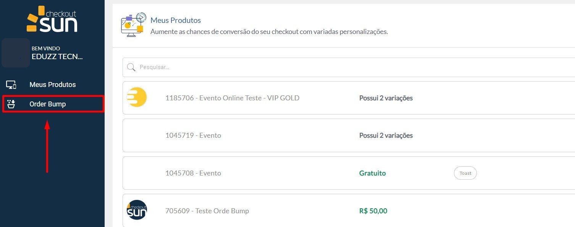The width and height of the screenshot is (575, 227).
Task: Click the search magnifier icon
Action: 131,68
